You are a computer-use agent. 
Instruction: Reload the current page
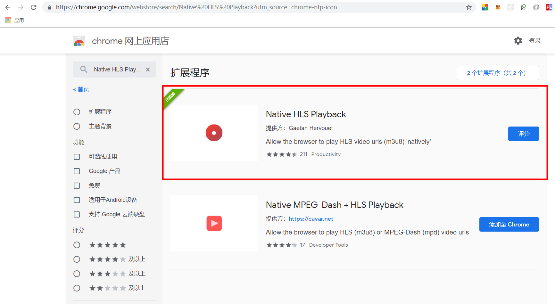(34, 7)
